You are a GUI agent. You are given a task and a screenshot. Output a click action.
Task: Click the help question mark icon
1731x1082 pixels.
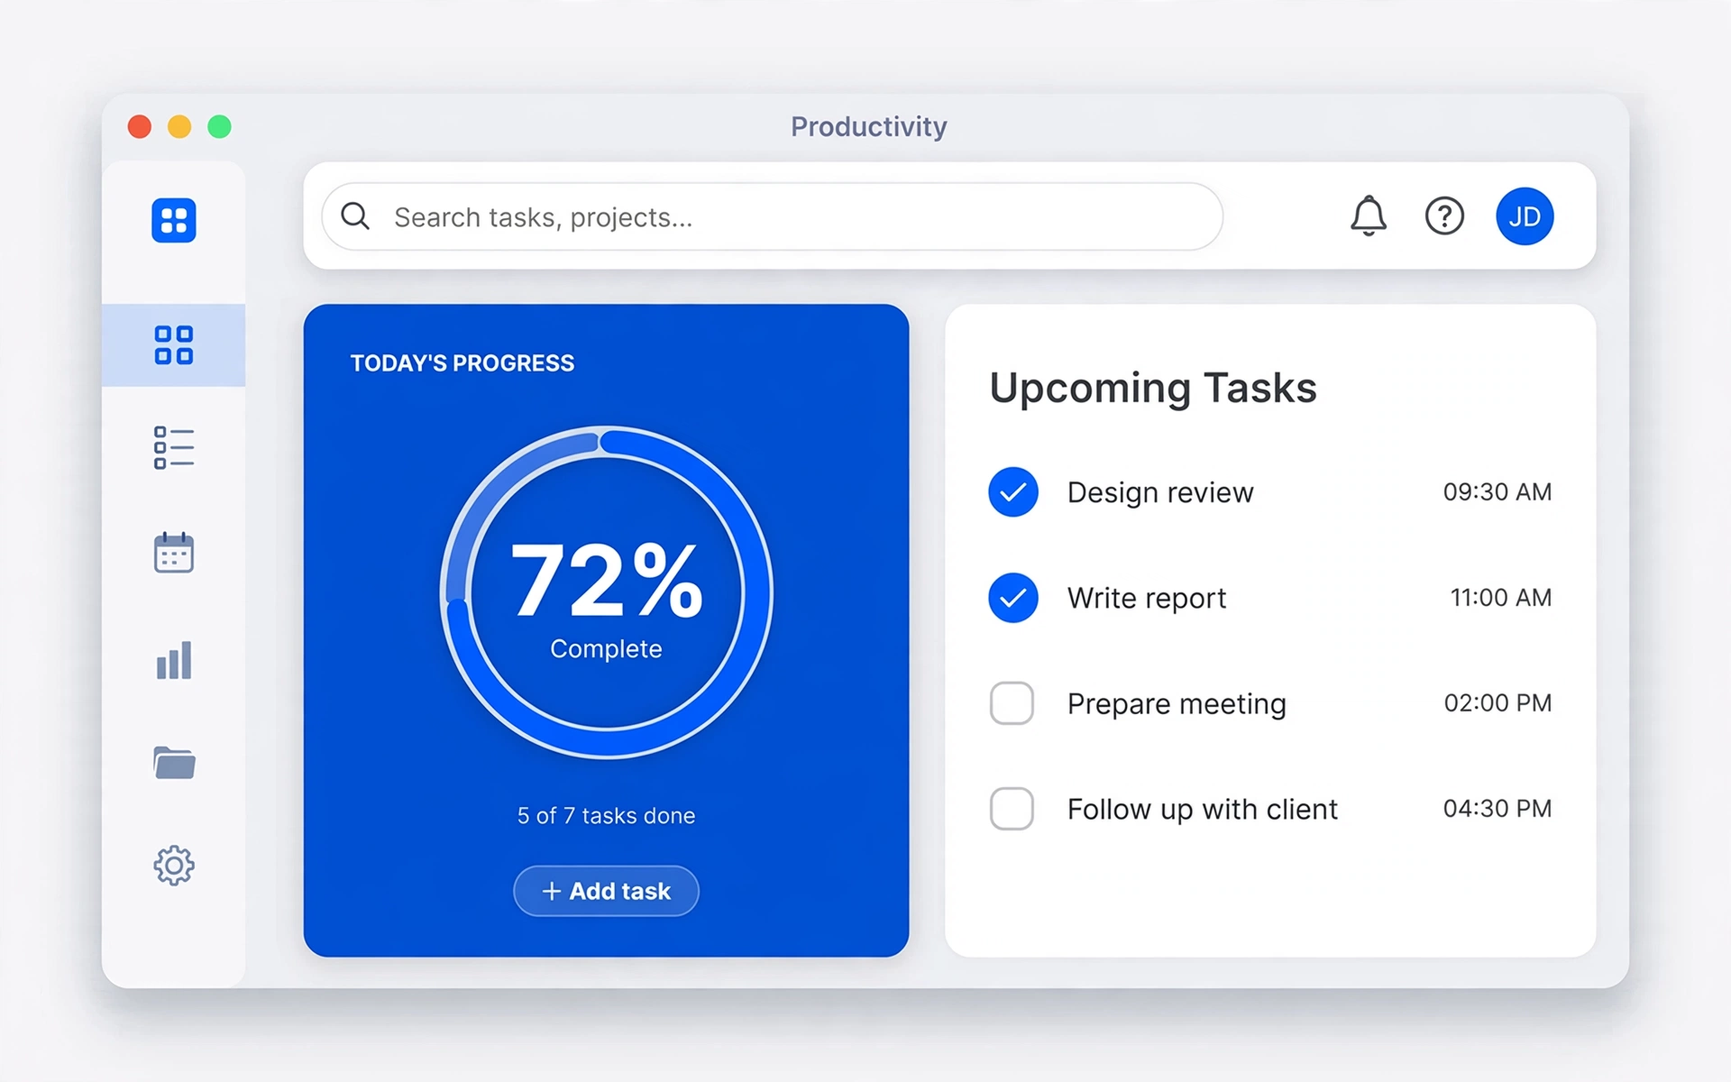pyautogui.click(x=1444, y=216)
